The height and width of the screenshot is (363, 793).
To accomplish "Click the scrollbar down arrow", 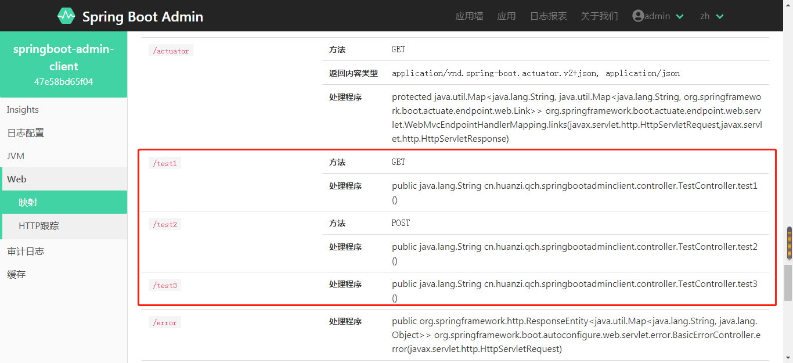I will (x=789, y=358).
